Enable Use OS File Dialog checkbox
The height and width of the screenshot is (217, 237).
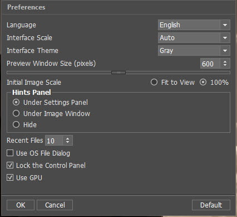click(10, 153)
